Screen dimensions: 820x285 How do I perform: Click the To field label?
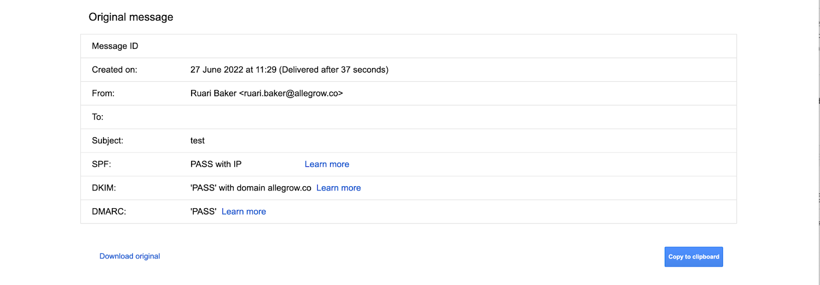pyautogui.click(x=97, y=117)
